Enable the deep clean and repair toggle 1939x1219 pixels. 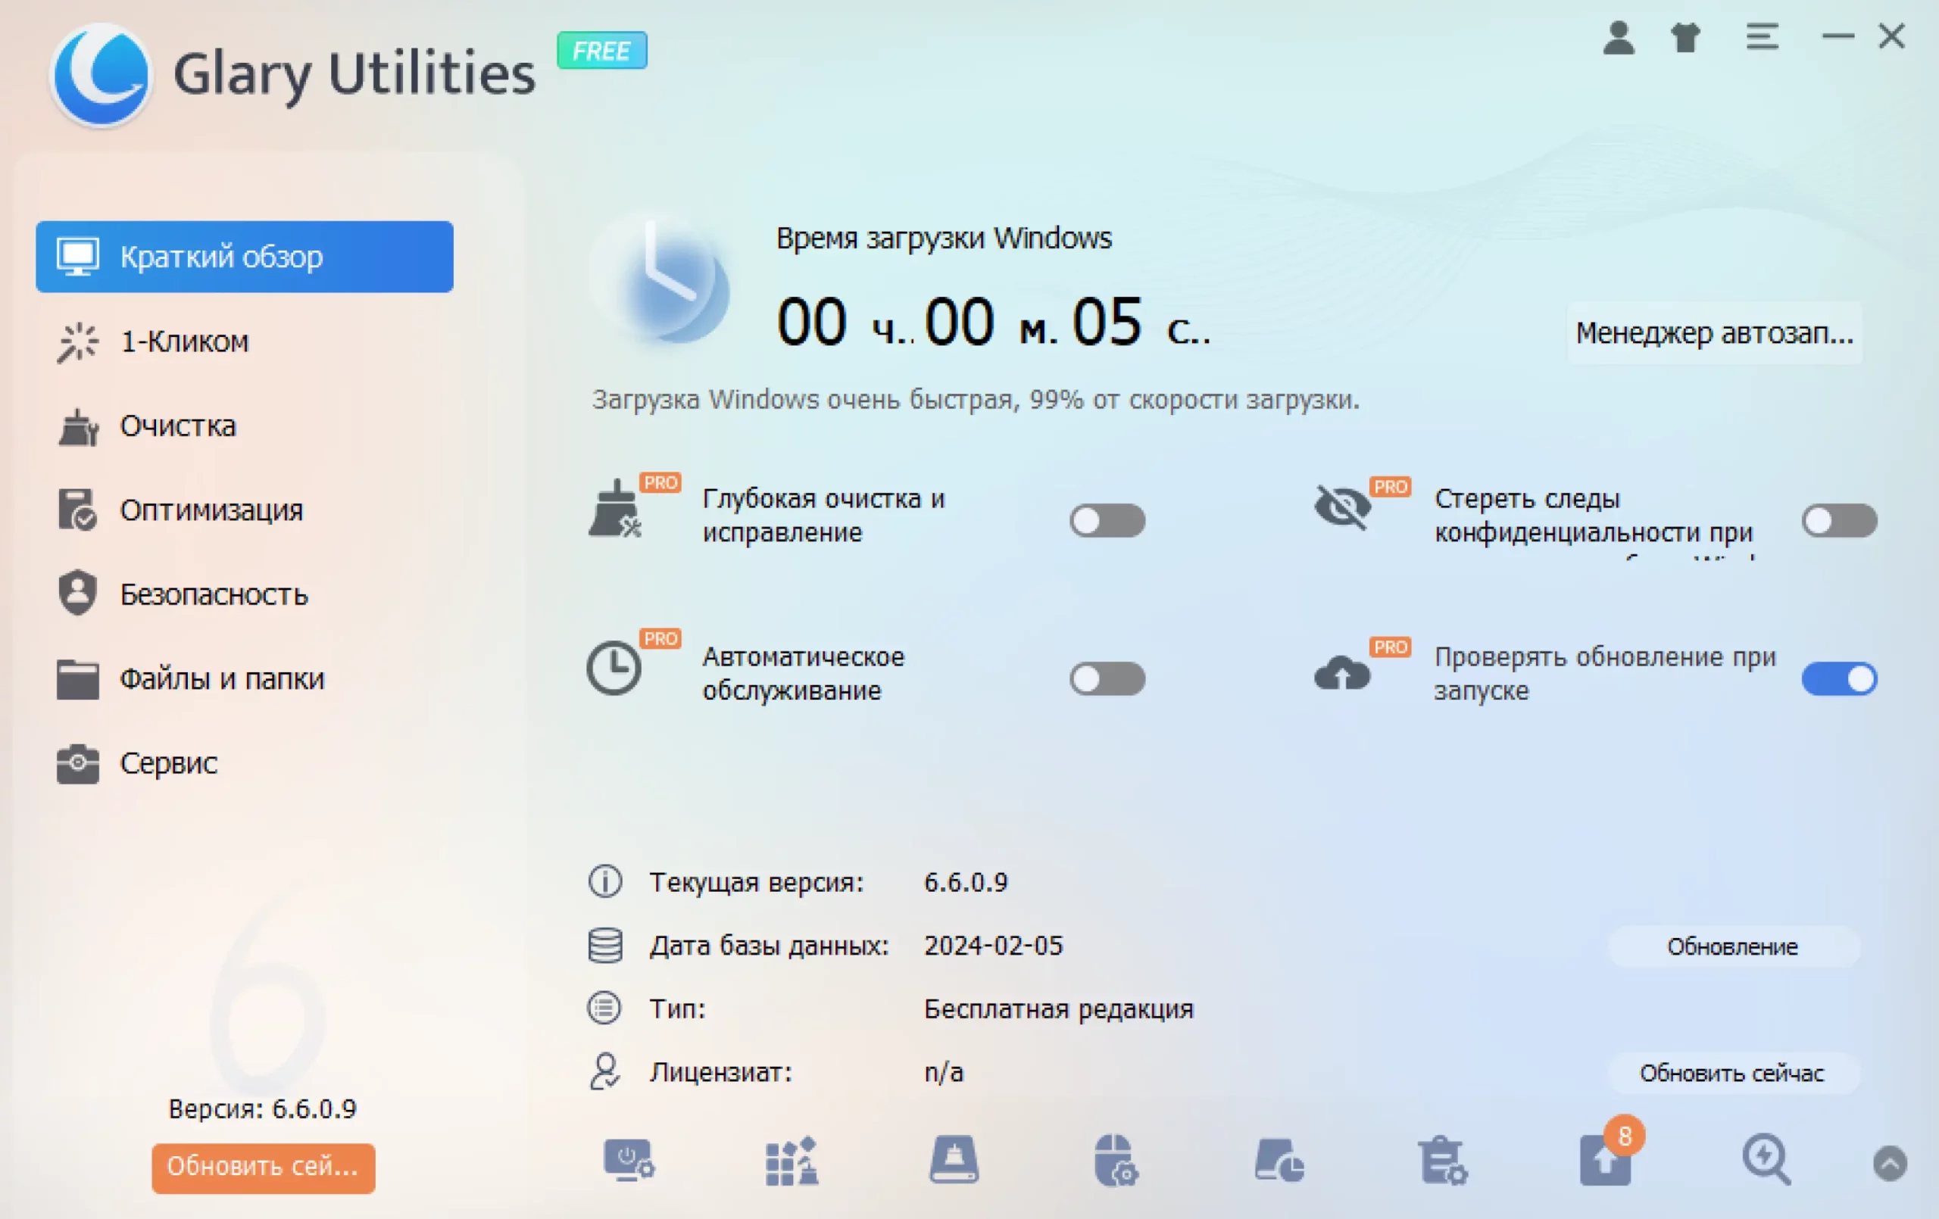pos(1107,521)
